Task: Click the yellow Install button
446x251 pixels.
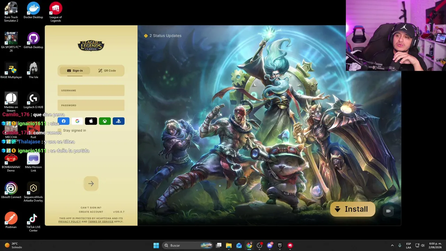Action: 352,209
